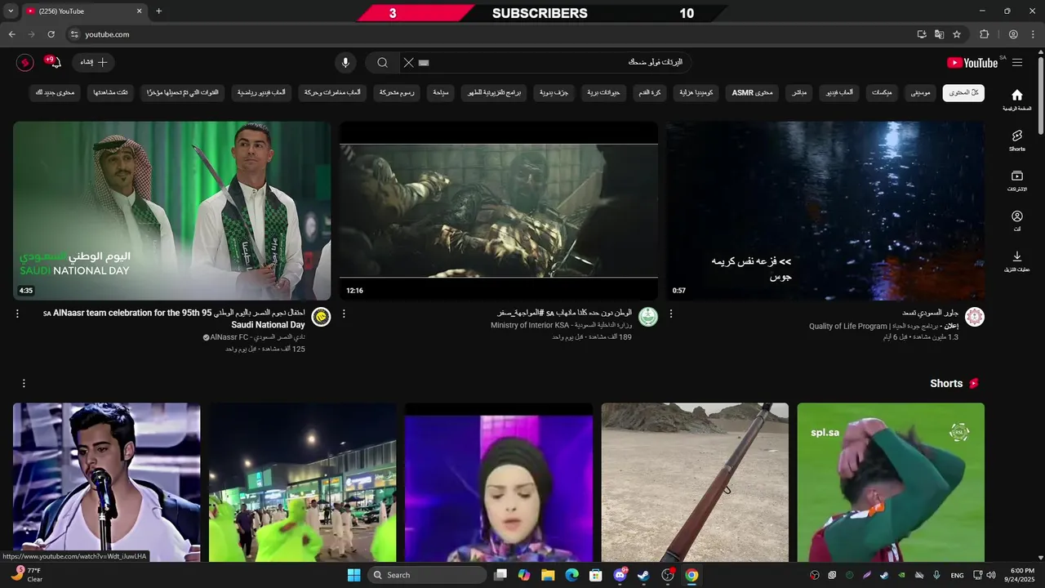Click the magnifier search button

coord(382,63)
